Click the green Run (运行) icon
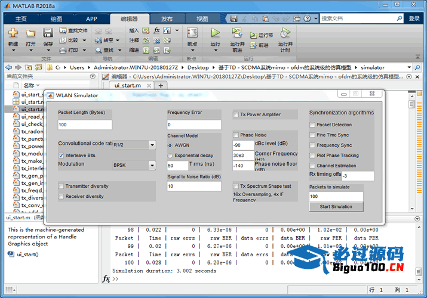Viewport: 427px width, 298px height. coord(216,33)
